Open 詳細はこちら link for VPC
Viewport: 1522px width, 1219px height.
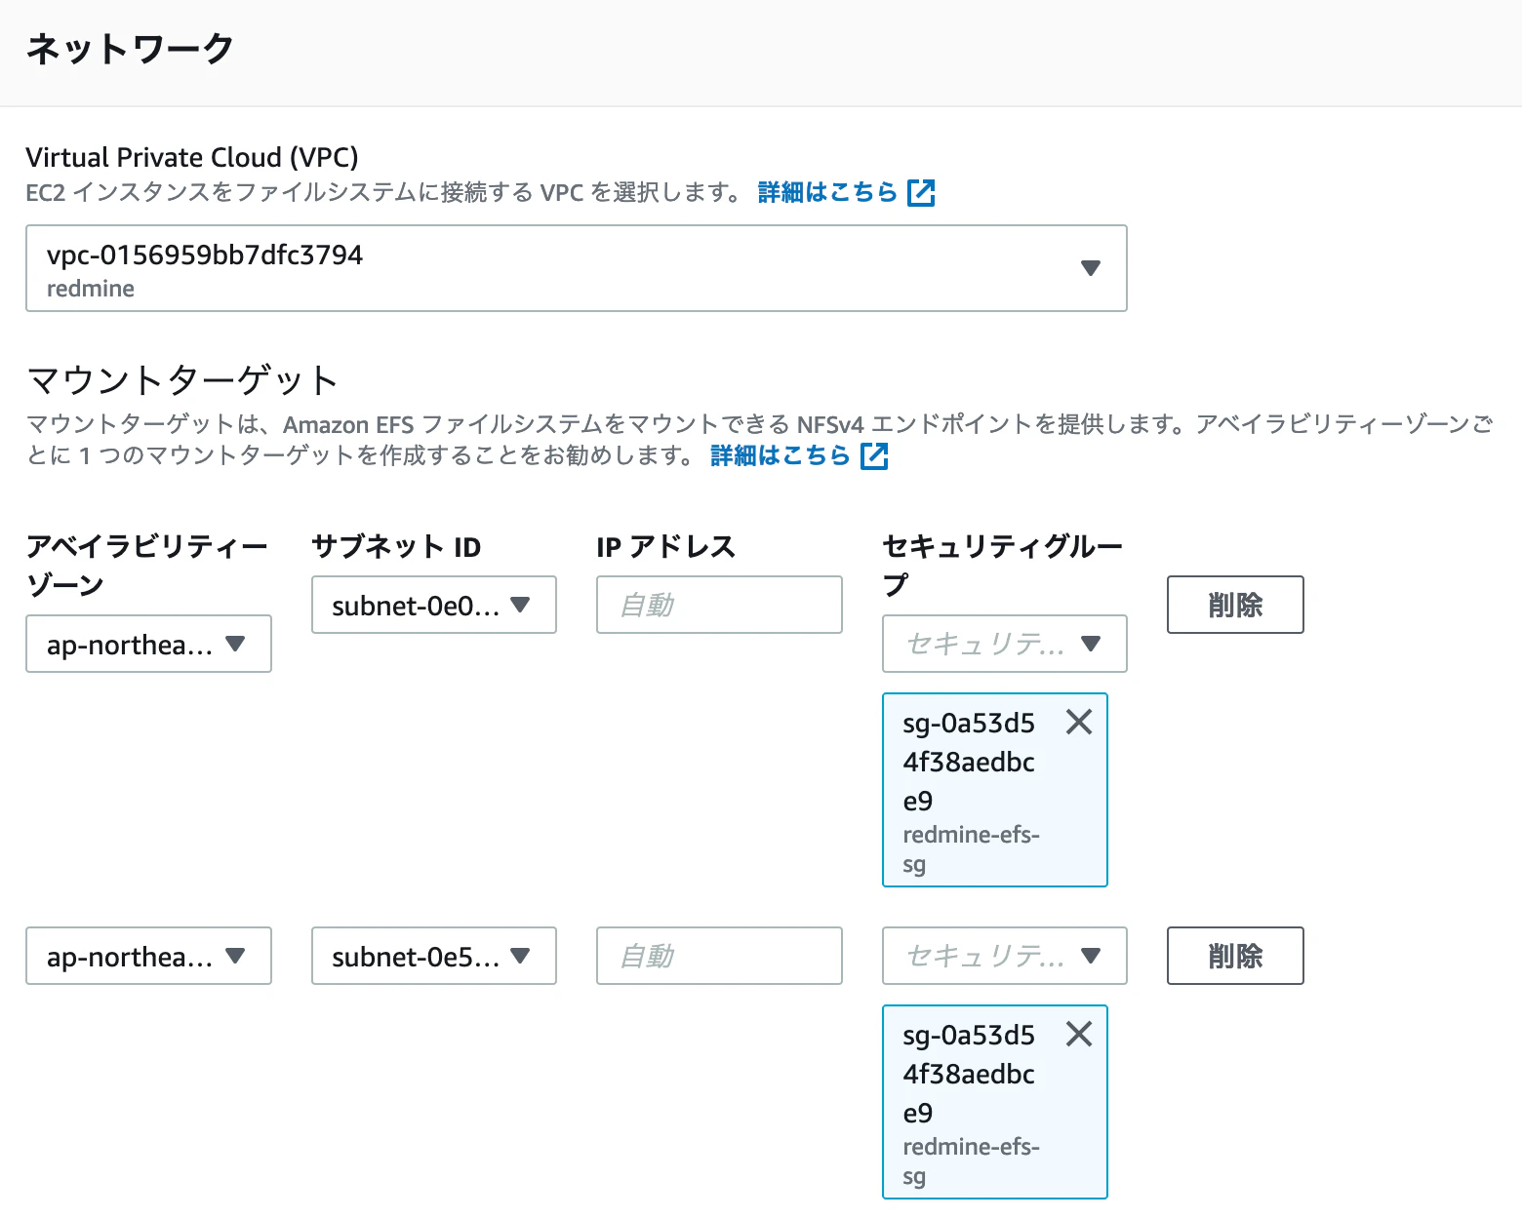[x=827, y=192]
